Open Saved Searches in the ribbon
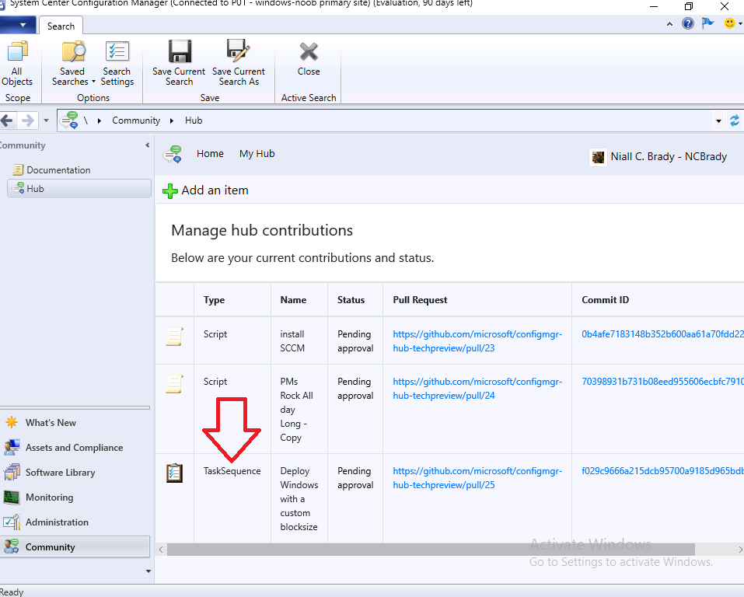Image resolution: width=744 pixels, height=597 pixels. [72, 64]
